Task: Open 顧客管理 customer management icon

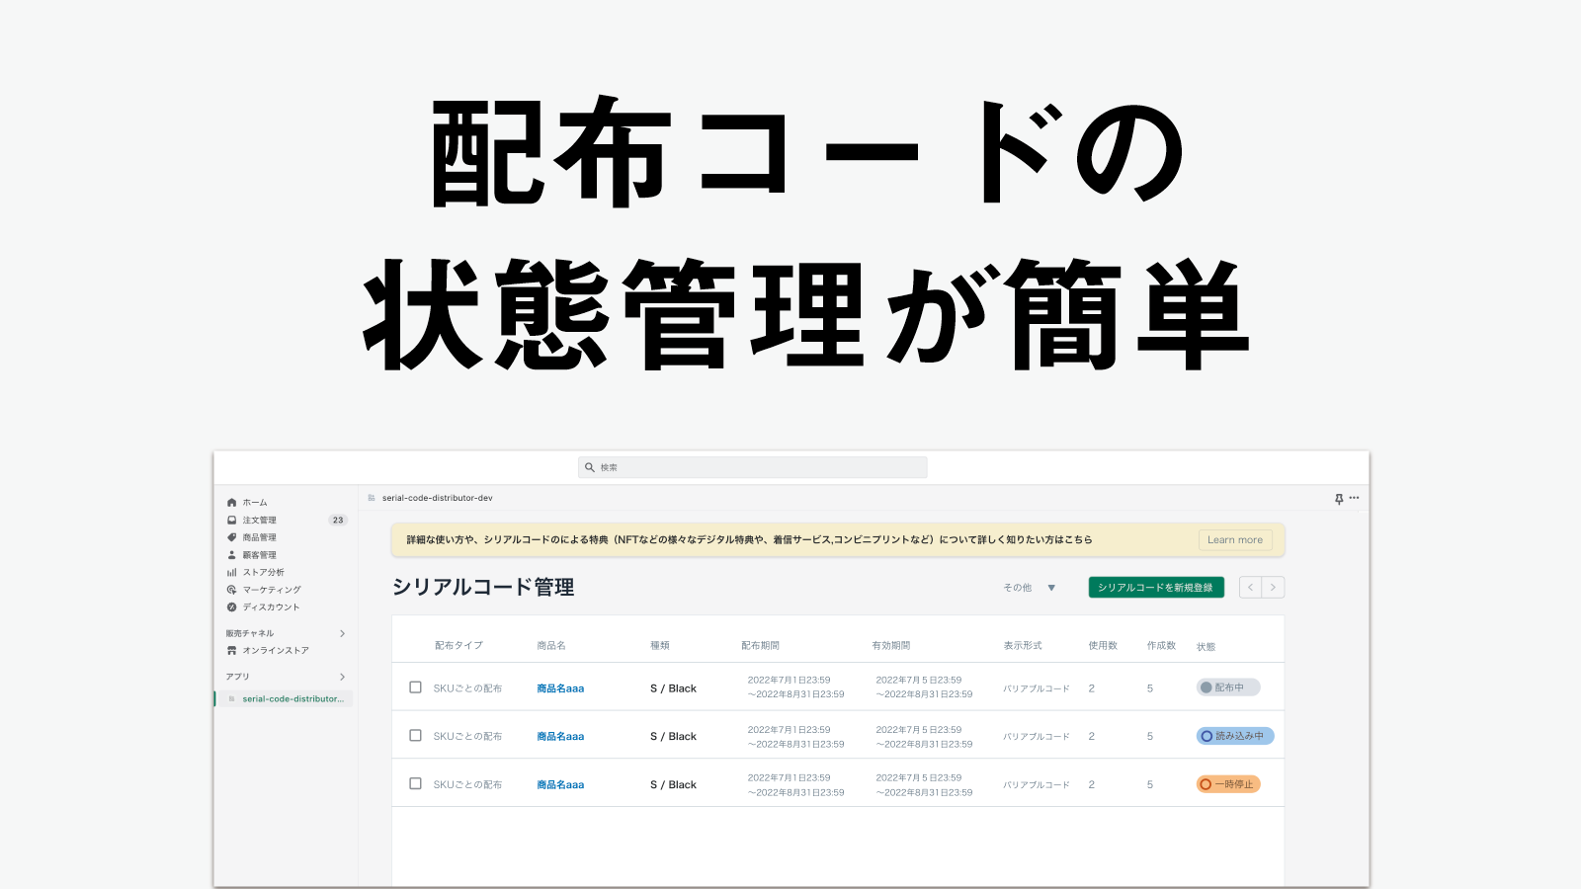Action: [230, 554]
